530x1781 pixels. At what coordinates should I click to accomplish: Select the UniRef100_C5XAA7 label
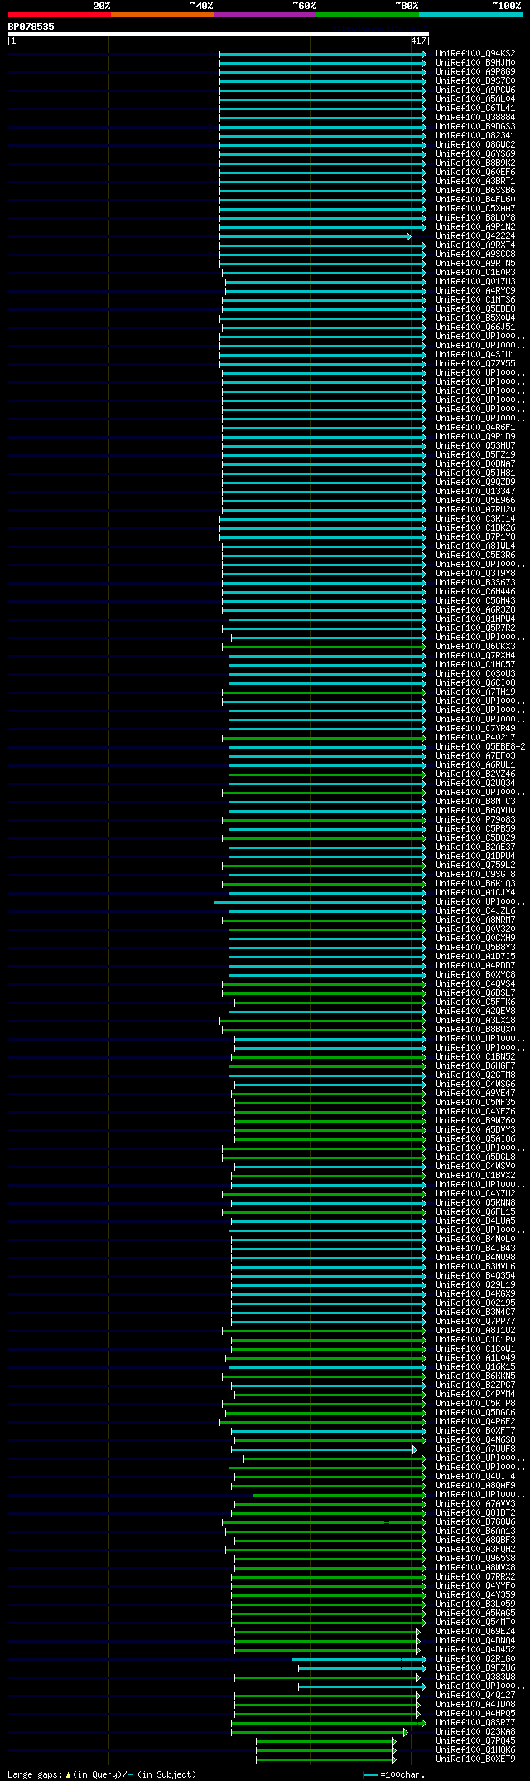click(475, 208)
